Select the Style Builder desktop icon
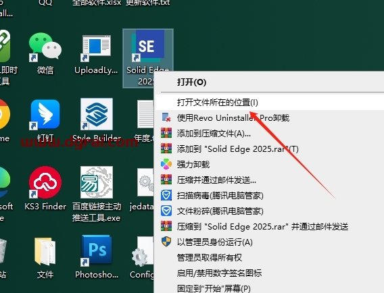 click(97, 114)
